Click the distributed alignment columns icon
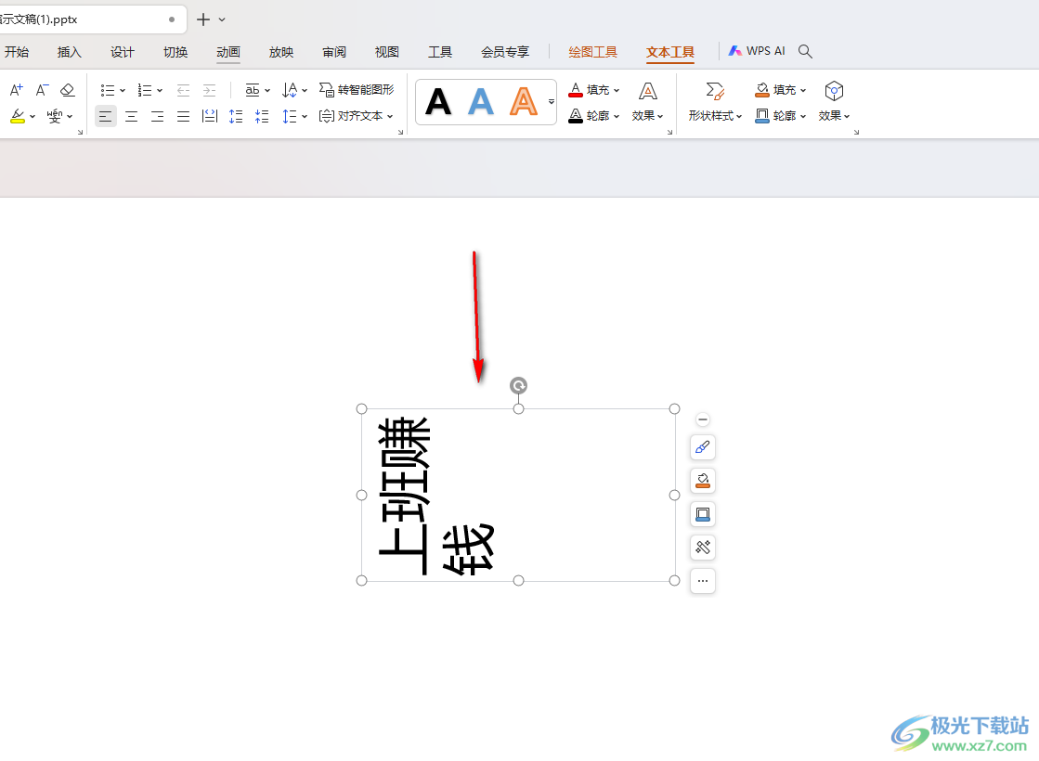Image resolution: width=1039 pixels, height=761 pixels. pos(210,116)
